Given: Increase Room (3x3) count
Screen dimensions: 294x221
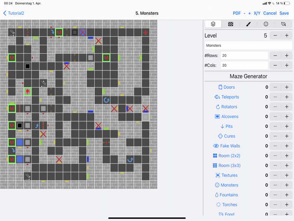Looking at the screenshot, I should [287, 165].
